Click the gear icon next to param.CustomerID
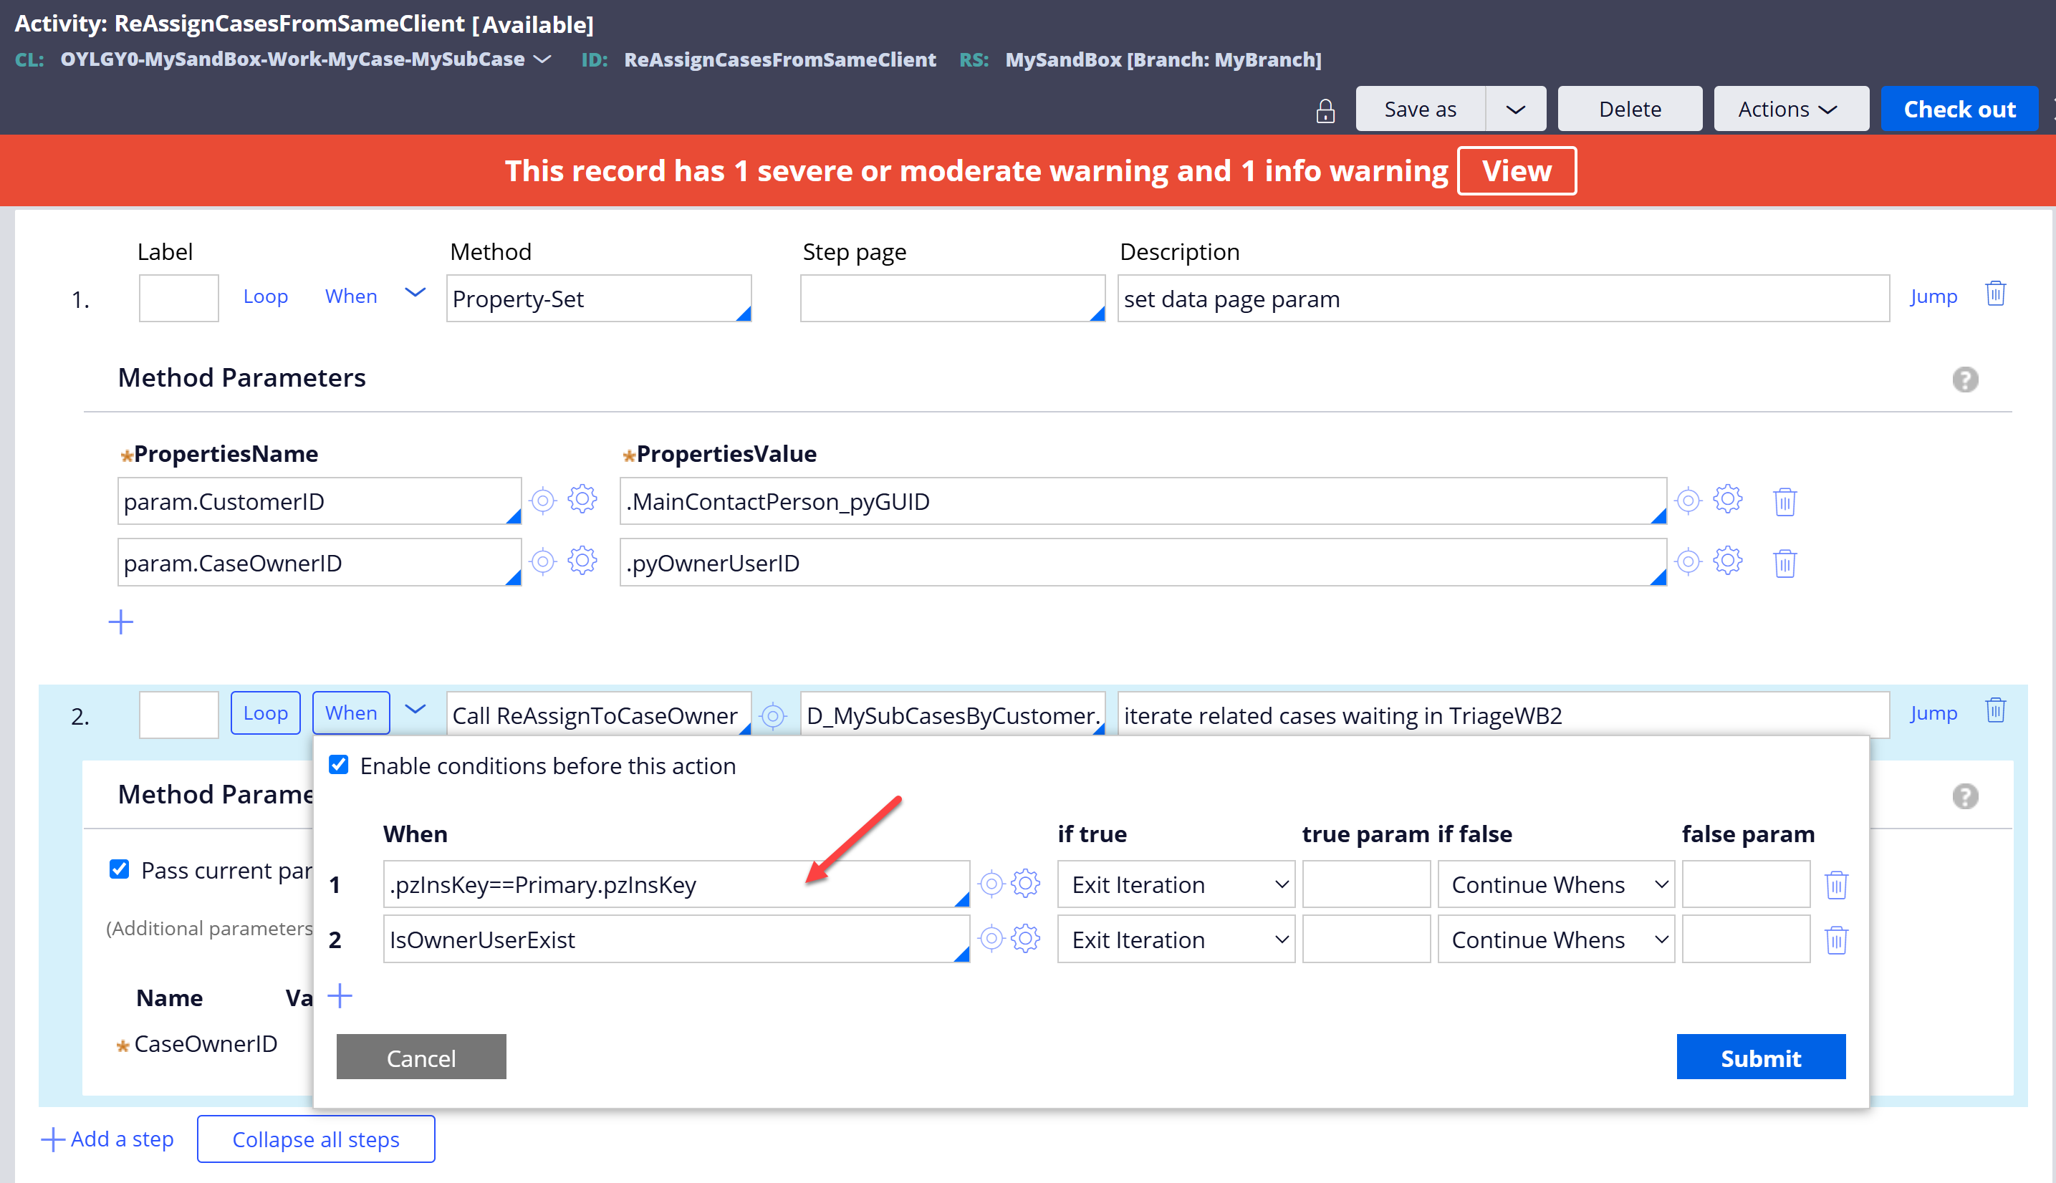 pos(582,499)
